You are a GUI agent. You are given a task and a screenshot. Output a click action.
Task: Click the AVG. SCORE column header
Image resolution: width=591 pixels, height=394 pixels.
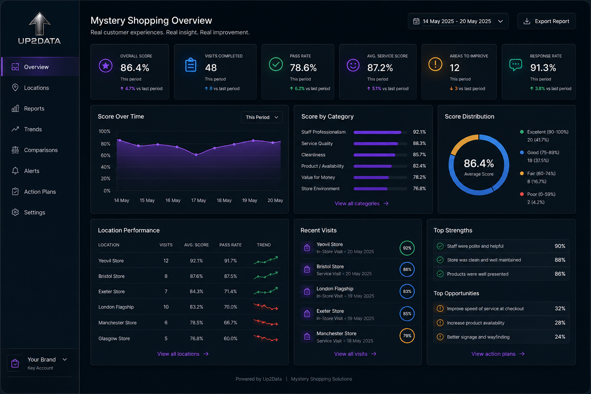196,245
